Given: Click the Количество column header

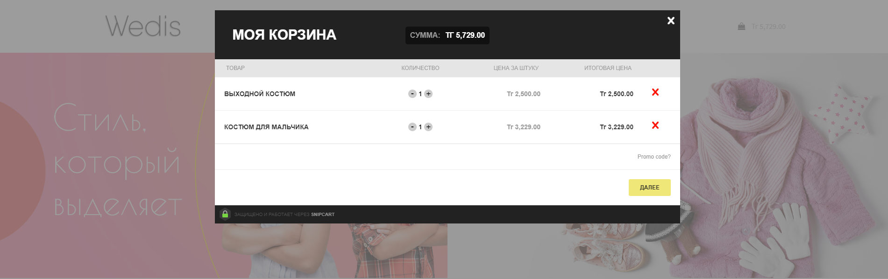Looking at the screenshot, I should pos(420,68).
